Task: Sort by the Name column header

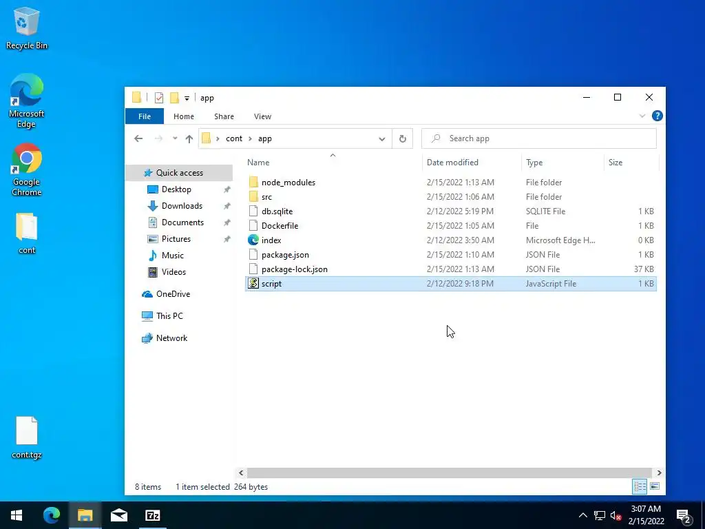Action: coord(333,163)
